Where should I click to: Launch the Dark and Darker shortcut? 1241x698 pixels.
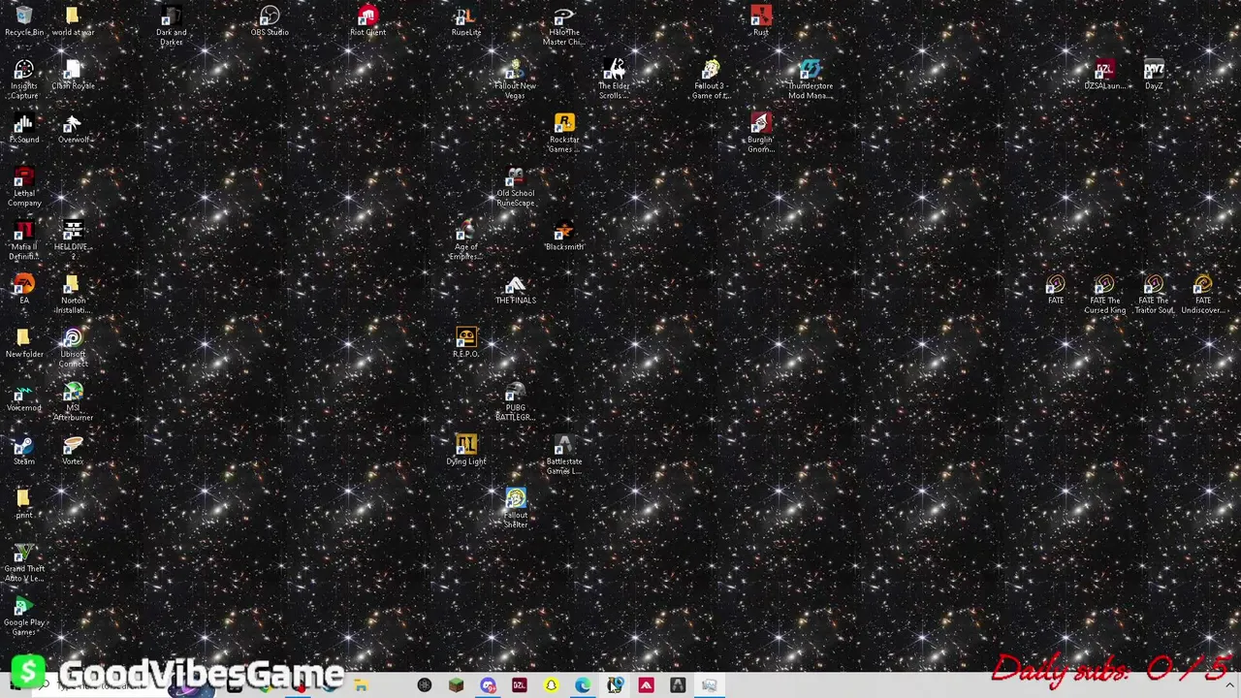tap(172, 25)
